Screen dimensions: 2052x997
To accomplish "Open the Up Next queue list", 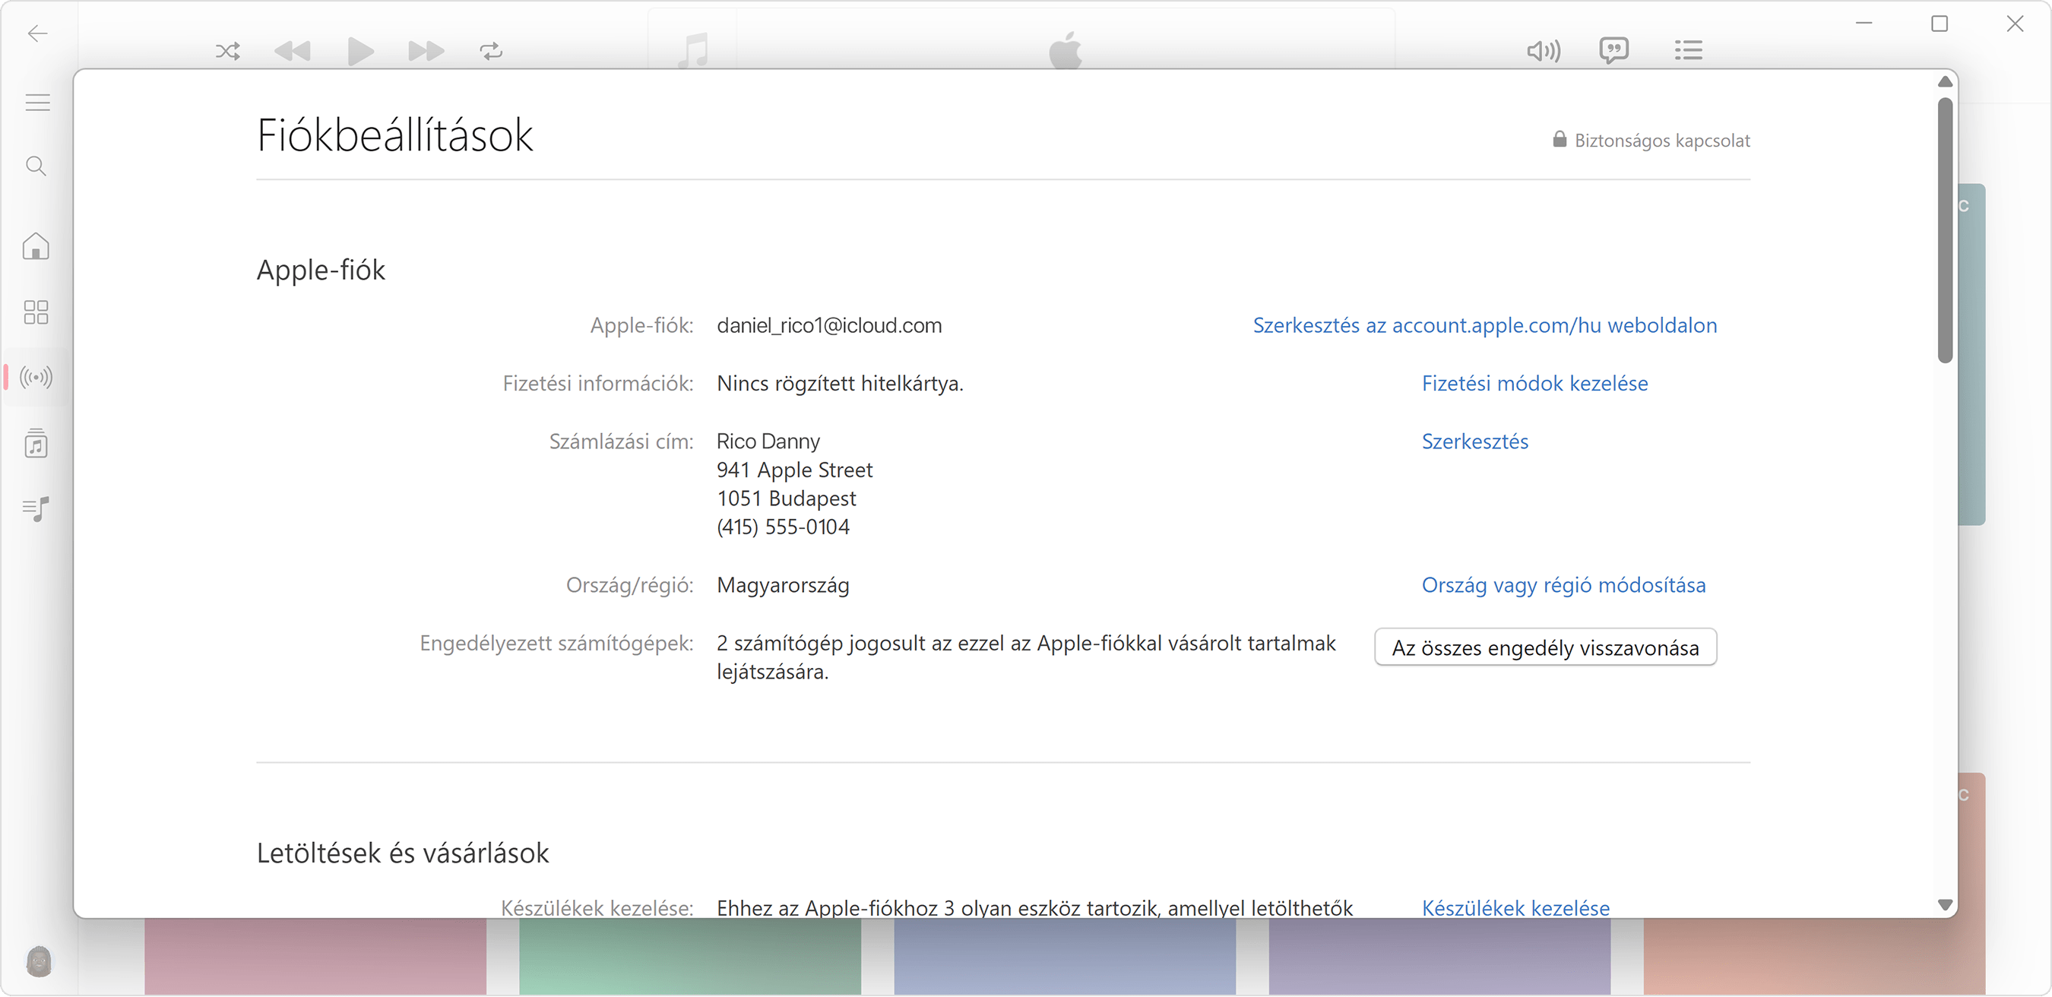I will (x=1689, y=51).
